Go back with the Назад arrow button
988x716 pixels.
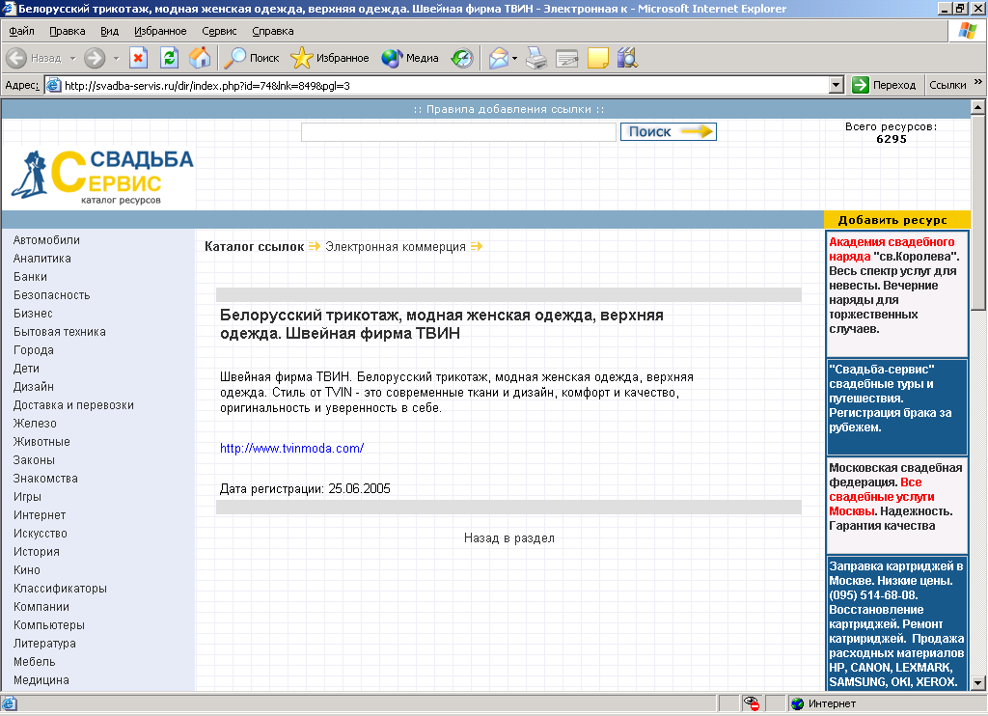34,58
